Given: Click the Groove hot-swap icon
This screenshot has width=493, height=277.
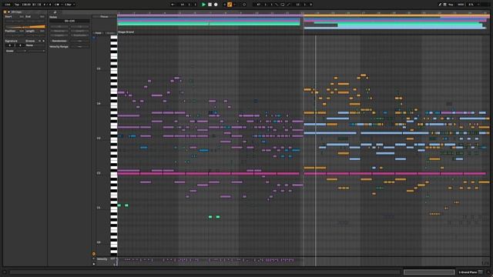Looking at the screenshot, I should pyautogui.click(x=39, y=41).
